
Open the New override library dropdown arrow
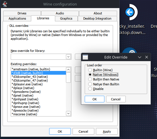tap(69, 57)
